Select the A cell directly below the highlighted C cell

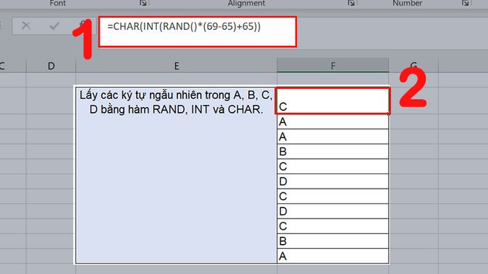tap(333, 122)
